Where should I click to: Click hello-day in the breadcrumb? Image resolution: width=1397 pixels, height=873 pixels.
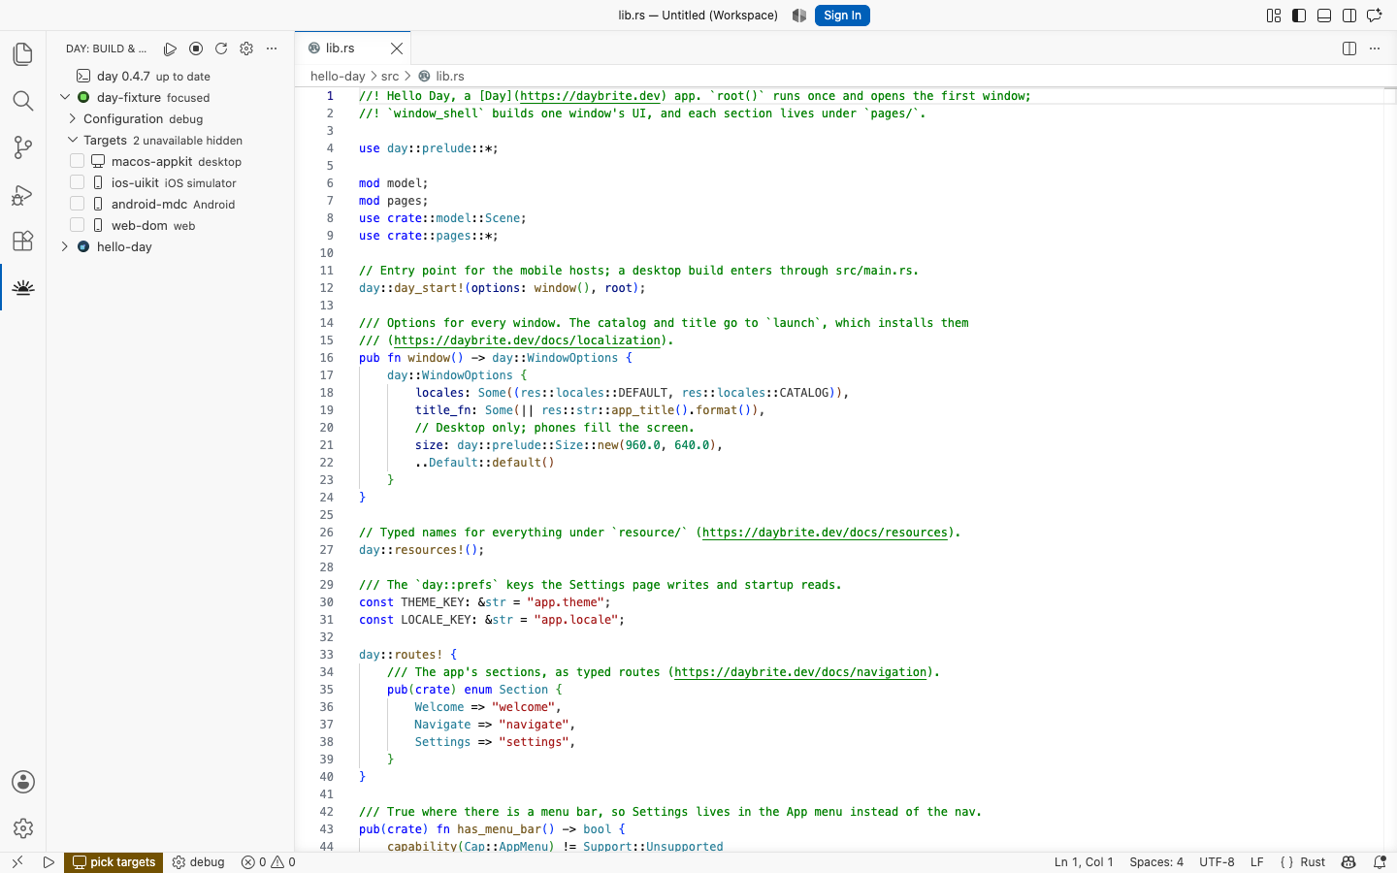(x=338, y=76)
